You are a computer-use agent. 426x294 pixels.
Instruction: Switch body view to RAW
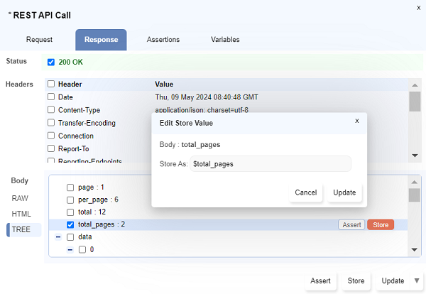[21, 198]
